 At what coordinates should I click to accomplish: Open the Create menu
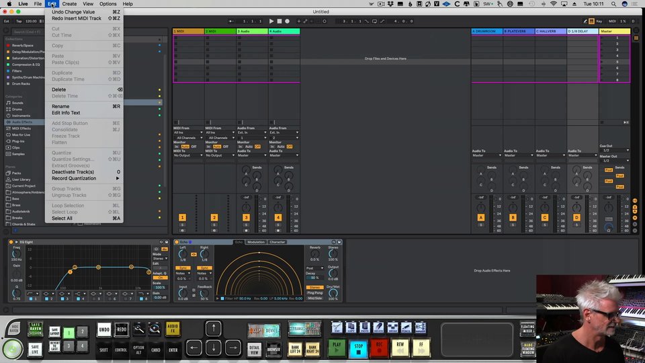[69, 4]
